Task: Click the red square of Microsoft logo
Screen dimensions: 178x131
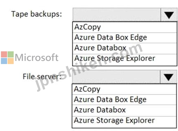Action: click(4, 54)
